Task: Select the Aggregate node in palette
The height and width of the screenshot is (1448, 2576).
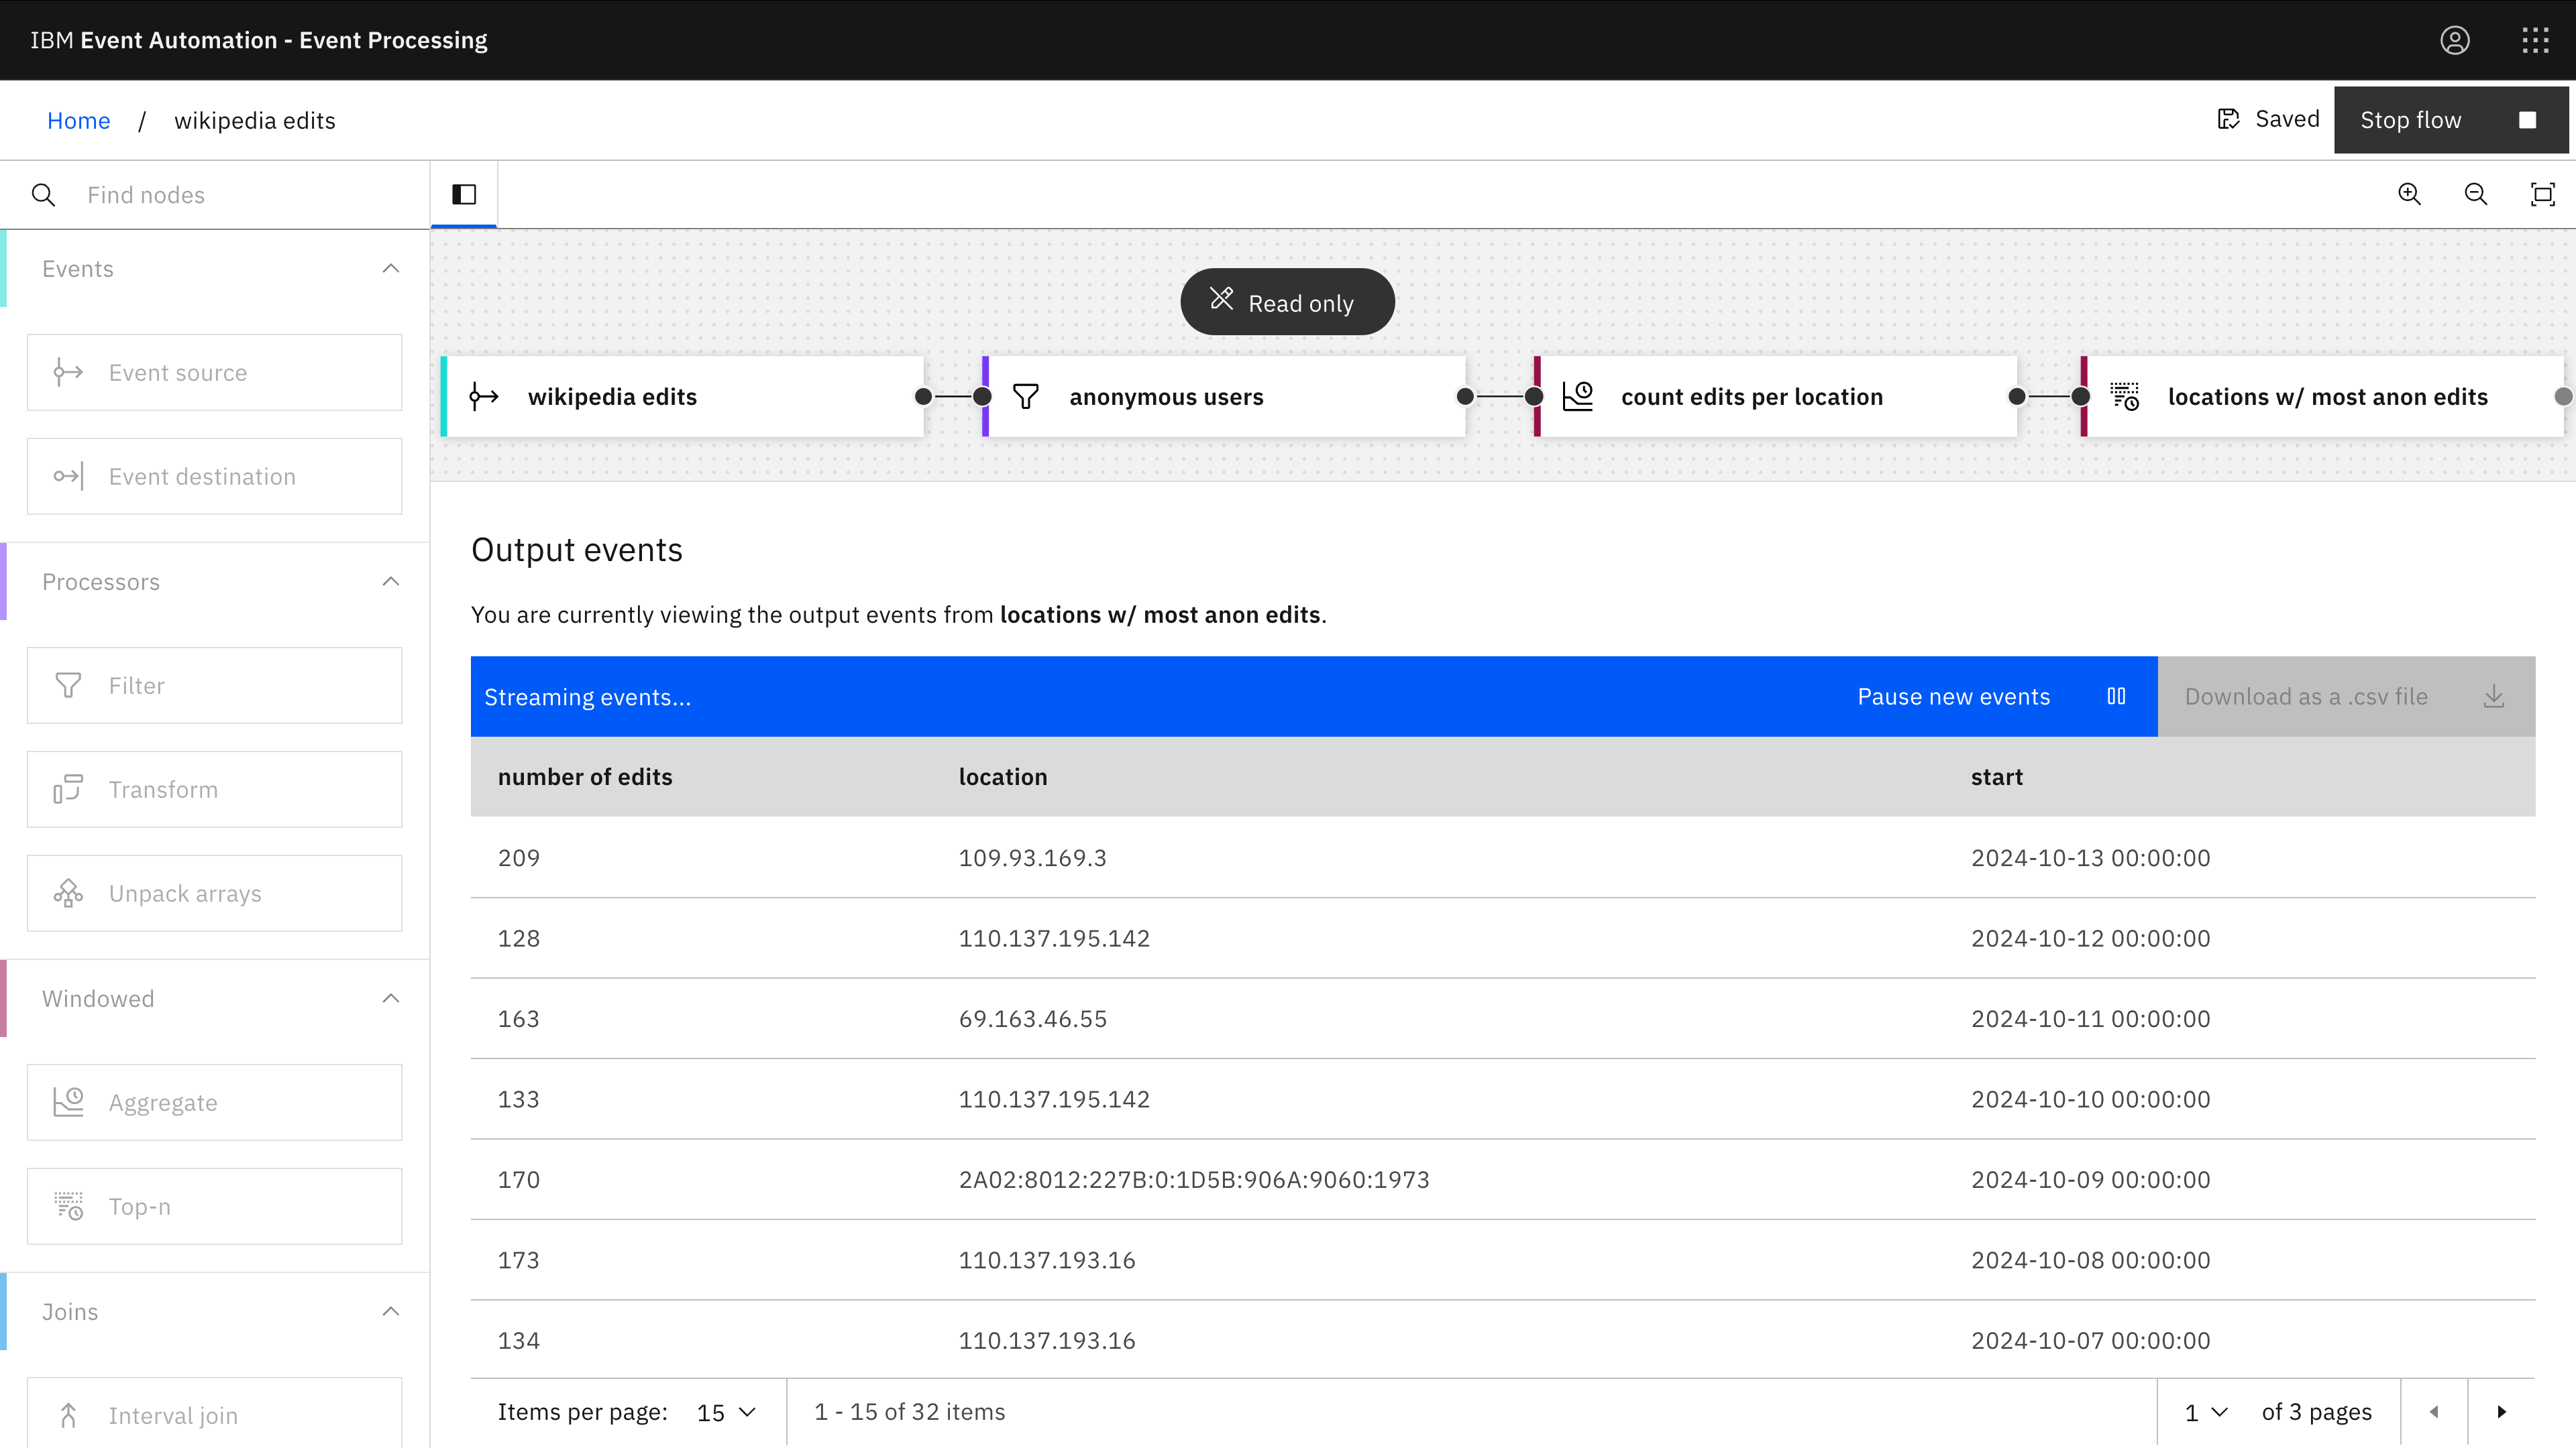Action: point(214,1102)
